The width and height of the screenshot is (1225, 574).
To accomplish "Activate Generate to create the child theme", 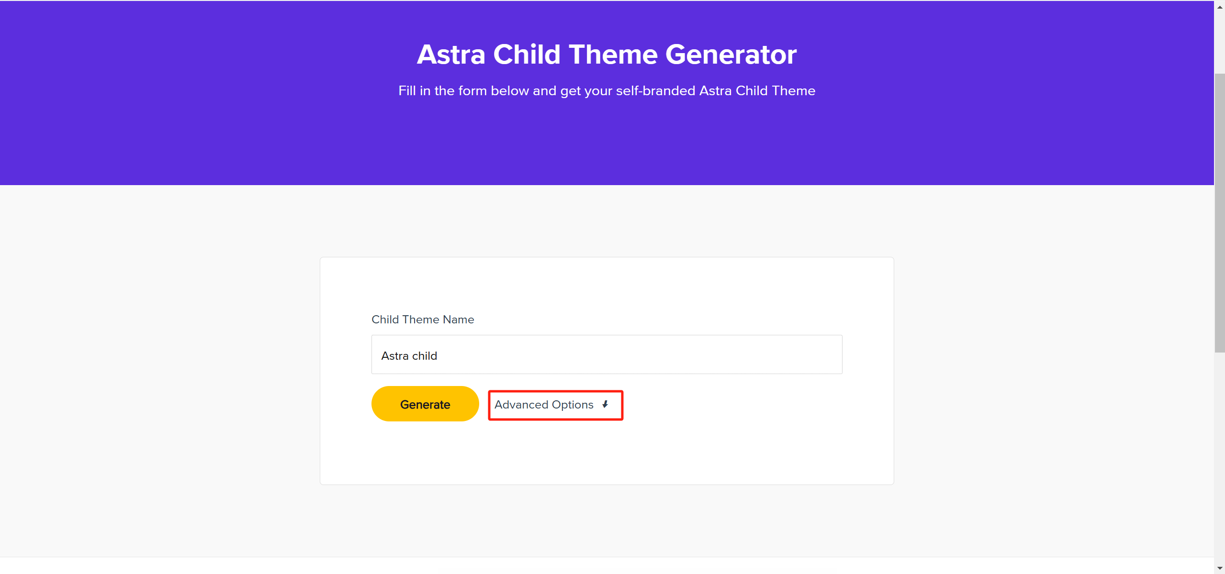I will coord(425,404).
